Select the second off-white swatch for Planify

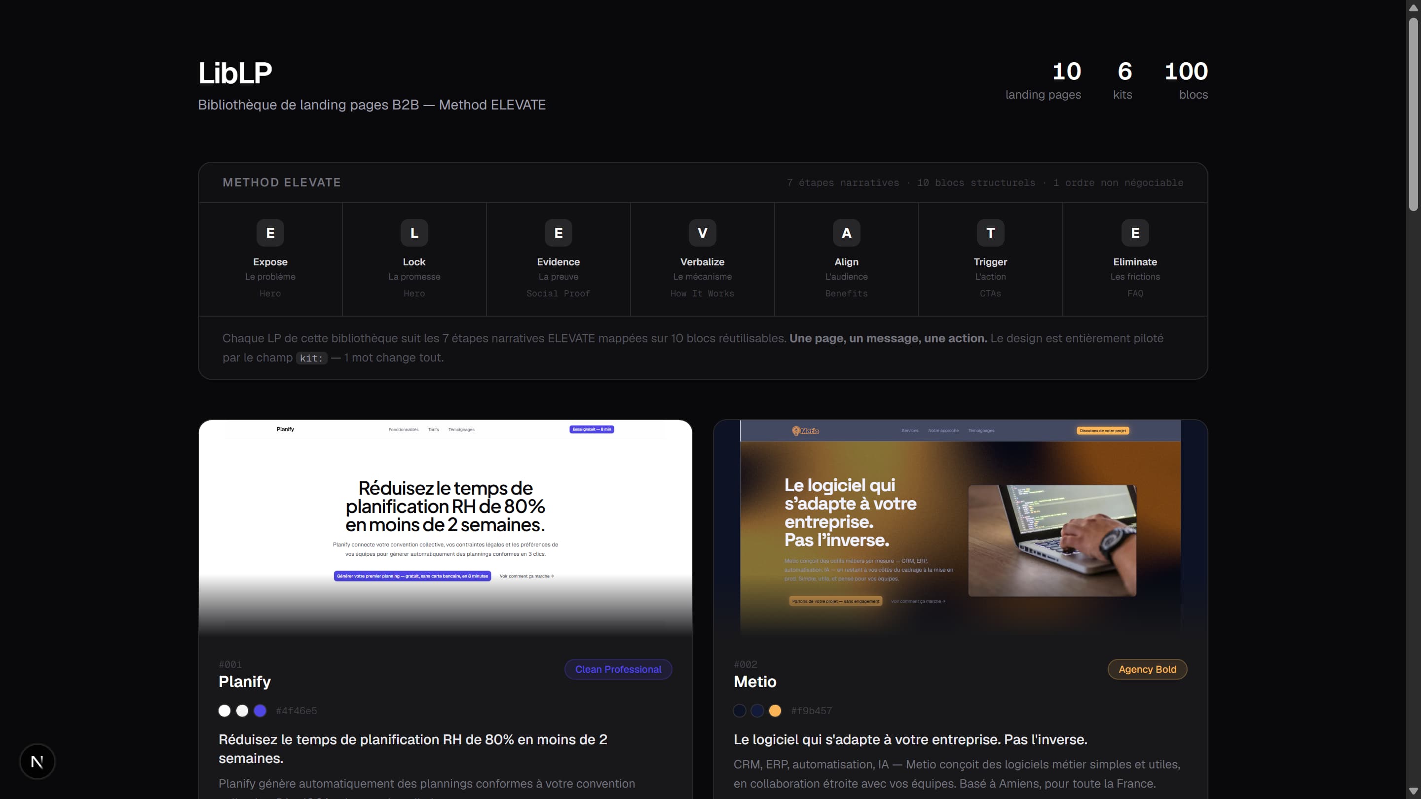coord(242,711)
